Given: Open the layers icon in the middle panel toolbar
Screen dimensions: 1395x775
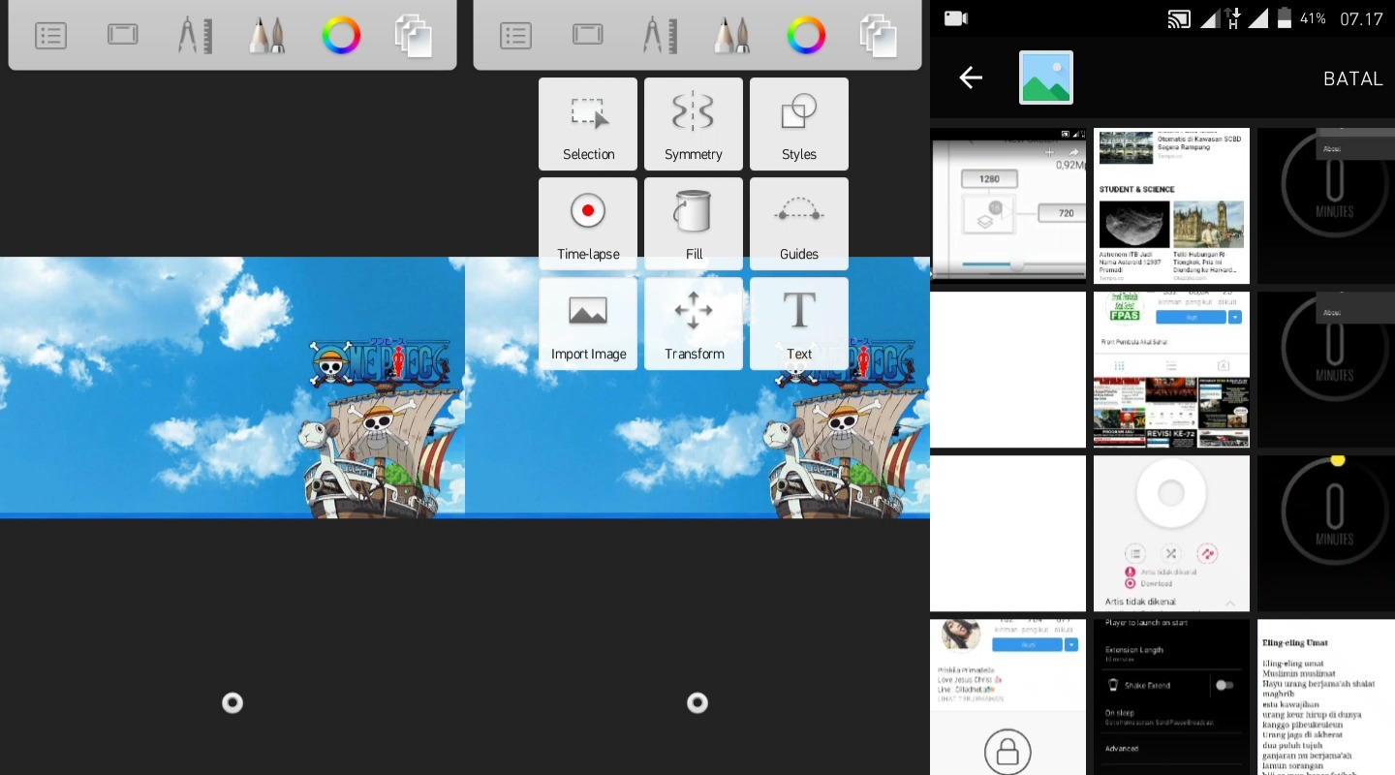Looking at the screenshot, I should tap(879, 36).
